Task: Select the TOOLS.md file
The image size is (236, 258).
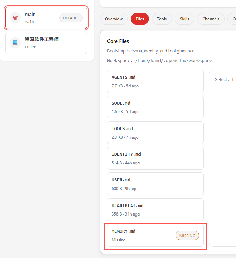Action: click(155, 133)
